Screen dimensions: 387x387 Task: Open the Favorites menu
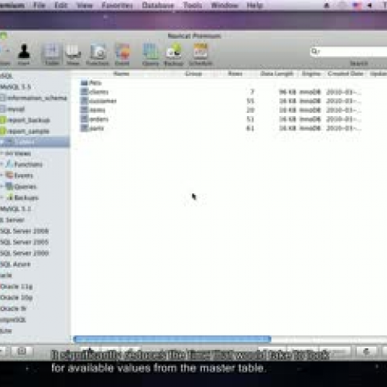coord(117,5)
